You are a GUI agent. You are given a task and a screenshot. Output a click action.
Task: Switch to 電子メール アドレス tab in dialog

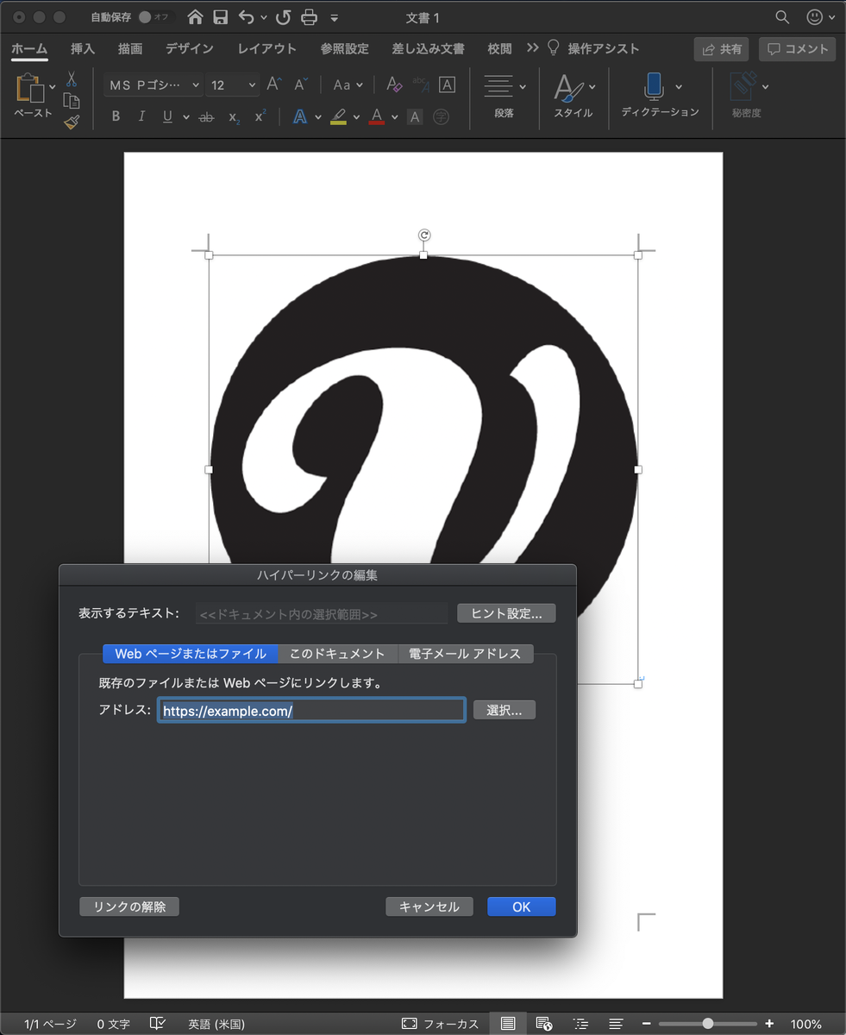tap(465, 654)
